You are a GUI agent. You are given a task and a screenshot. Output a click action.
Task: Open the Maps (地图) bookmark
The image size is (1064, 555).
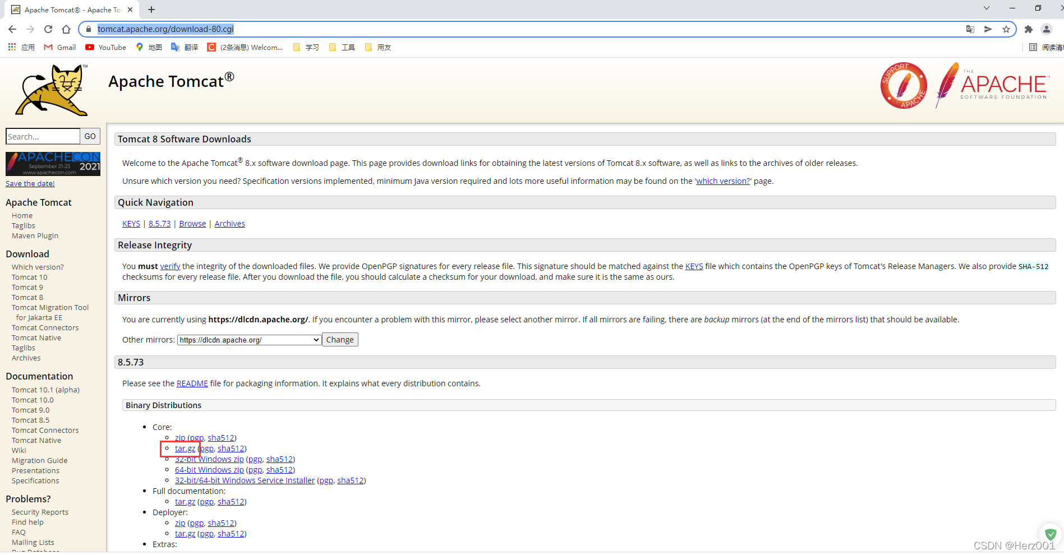click(149, 47)
